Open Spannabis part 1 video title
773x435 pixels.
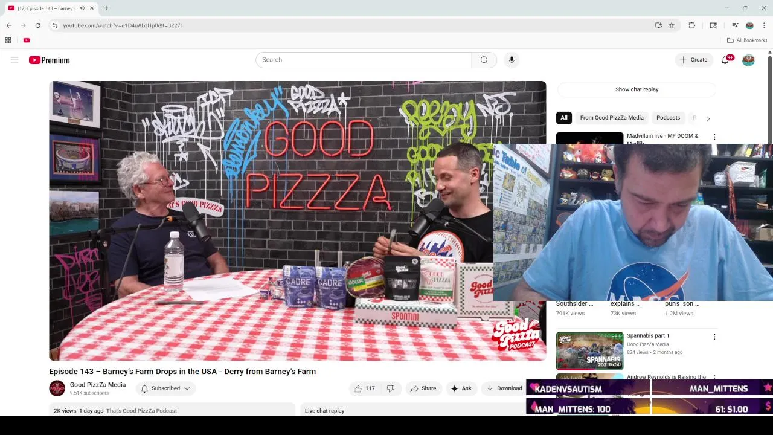[648, 335]
